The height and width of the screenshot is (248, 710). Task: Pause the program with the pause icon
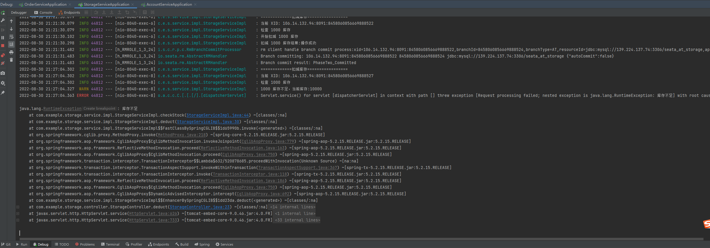(x=3, y=38)
